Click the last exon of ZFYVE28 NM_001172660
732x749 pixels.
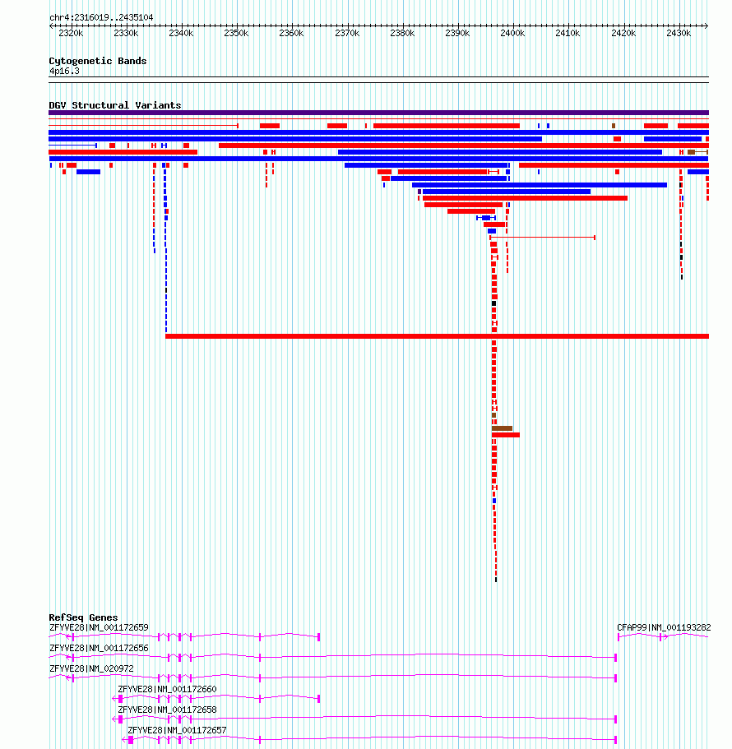pos(120,699)
